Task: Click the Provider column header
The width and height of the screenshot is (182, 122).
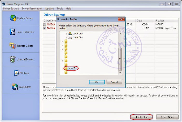Action: pyautogui.click(x=166, y=21)
